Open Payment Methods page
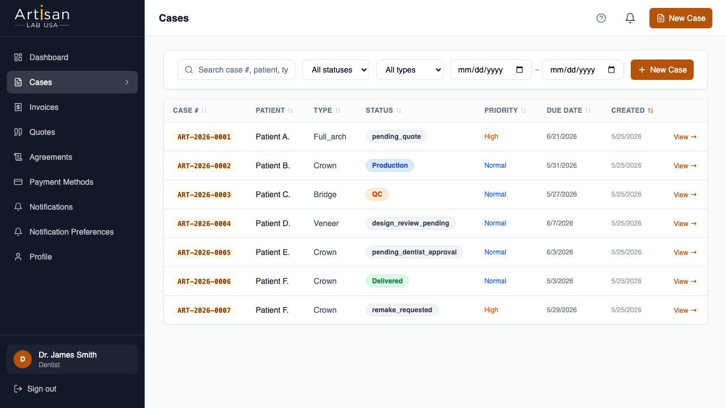This screenshot has width=726, height=408. point(72,182)
